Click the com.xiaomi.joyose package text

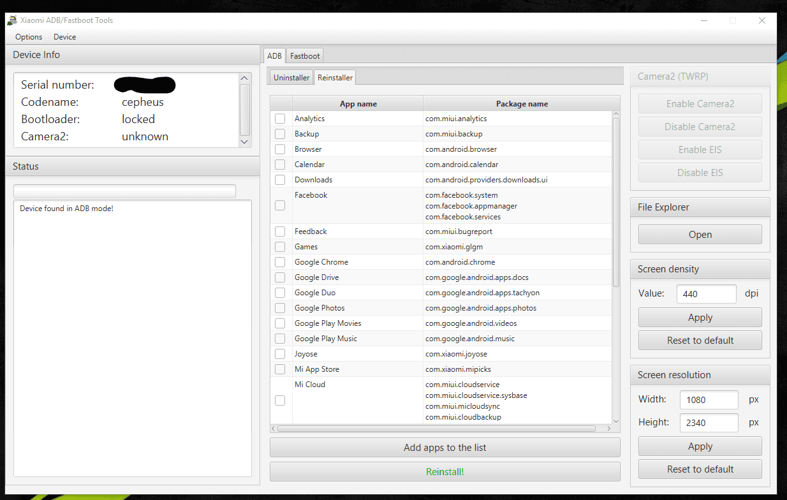tap(456, 354)
